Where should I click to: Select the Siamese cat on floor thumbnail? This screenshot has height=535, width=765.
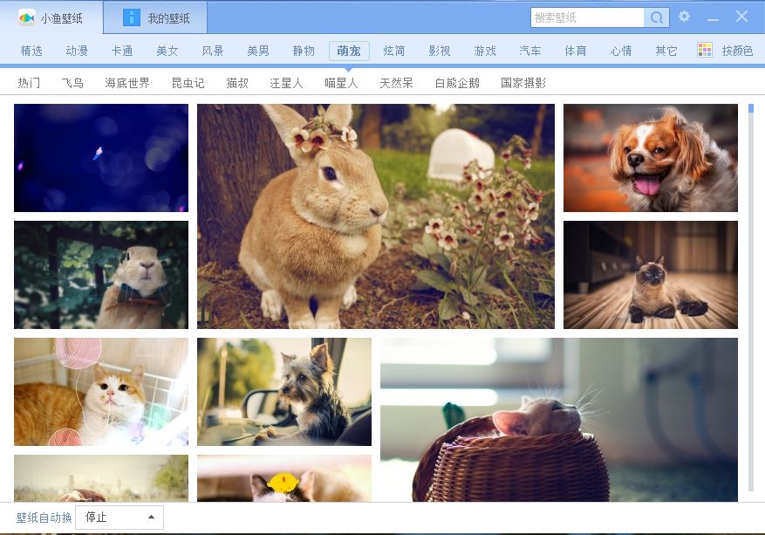point(650,275)
